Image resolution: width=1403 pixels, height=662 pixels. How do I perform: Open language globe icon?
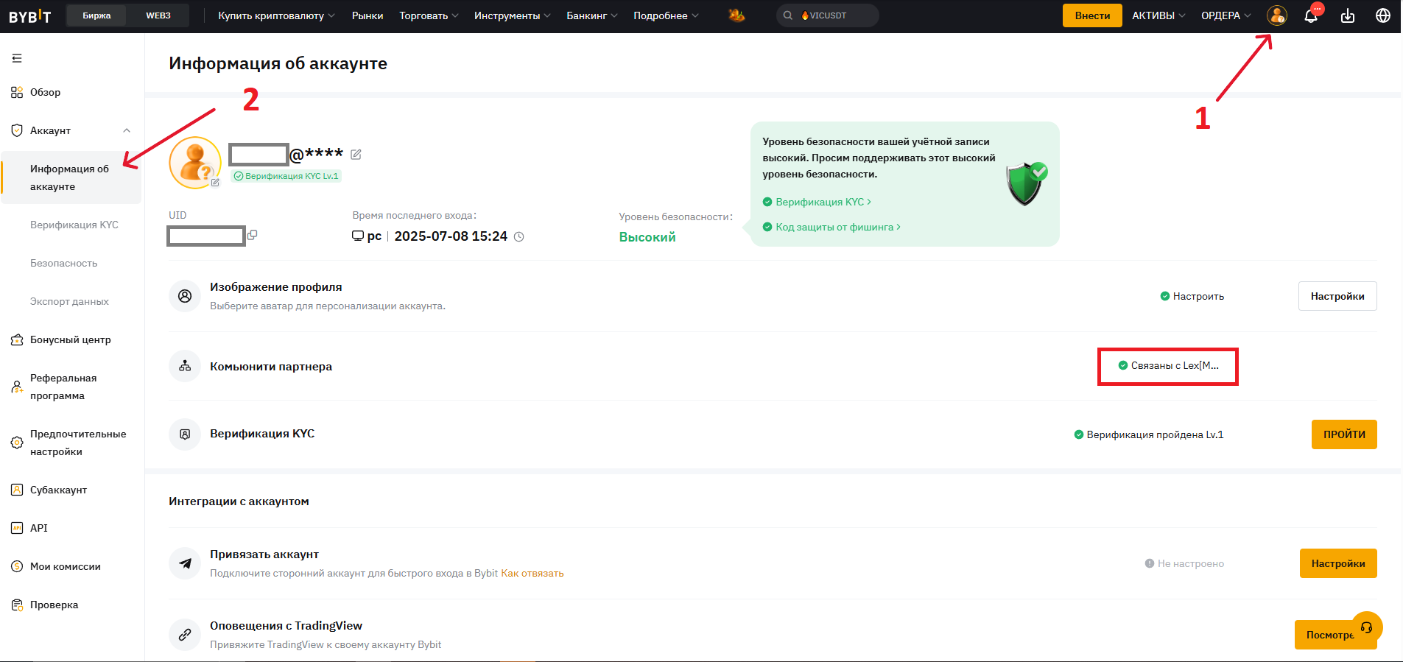tap(1383, 15)
